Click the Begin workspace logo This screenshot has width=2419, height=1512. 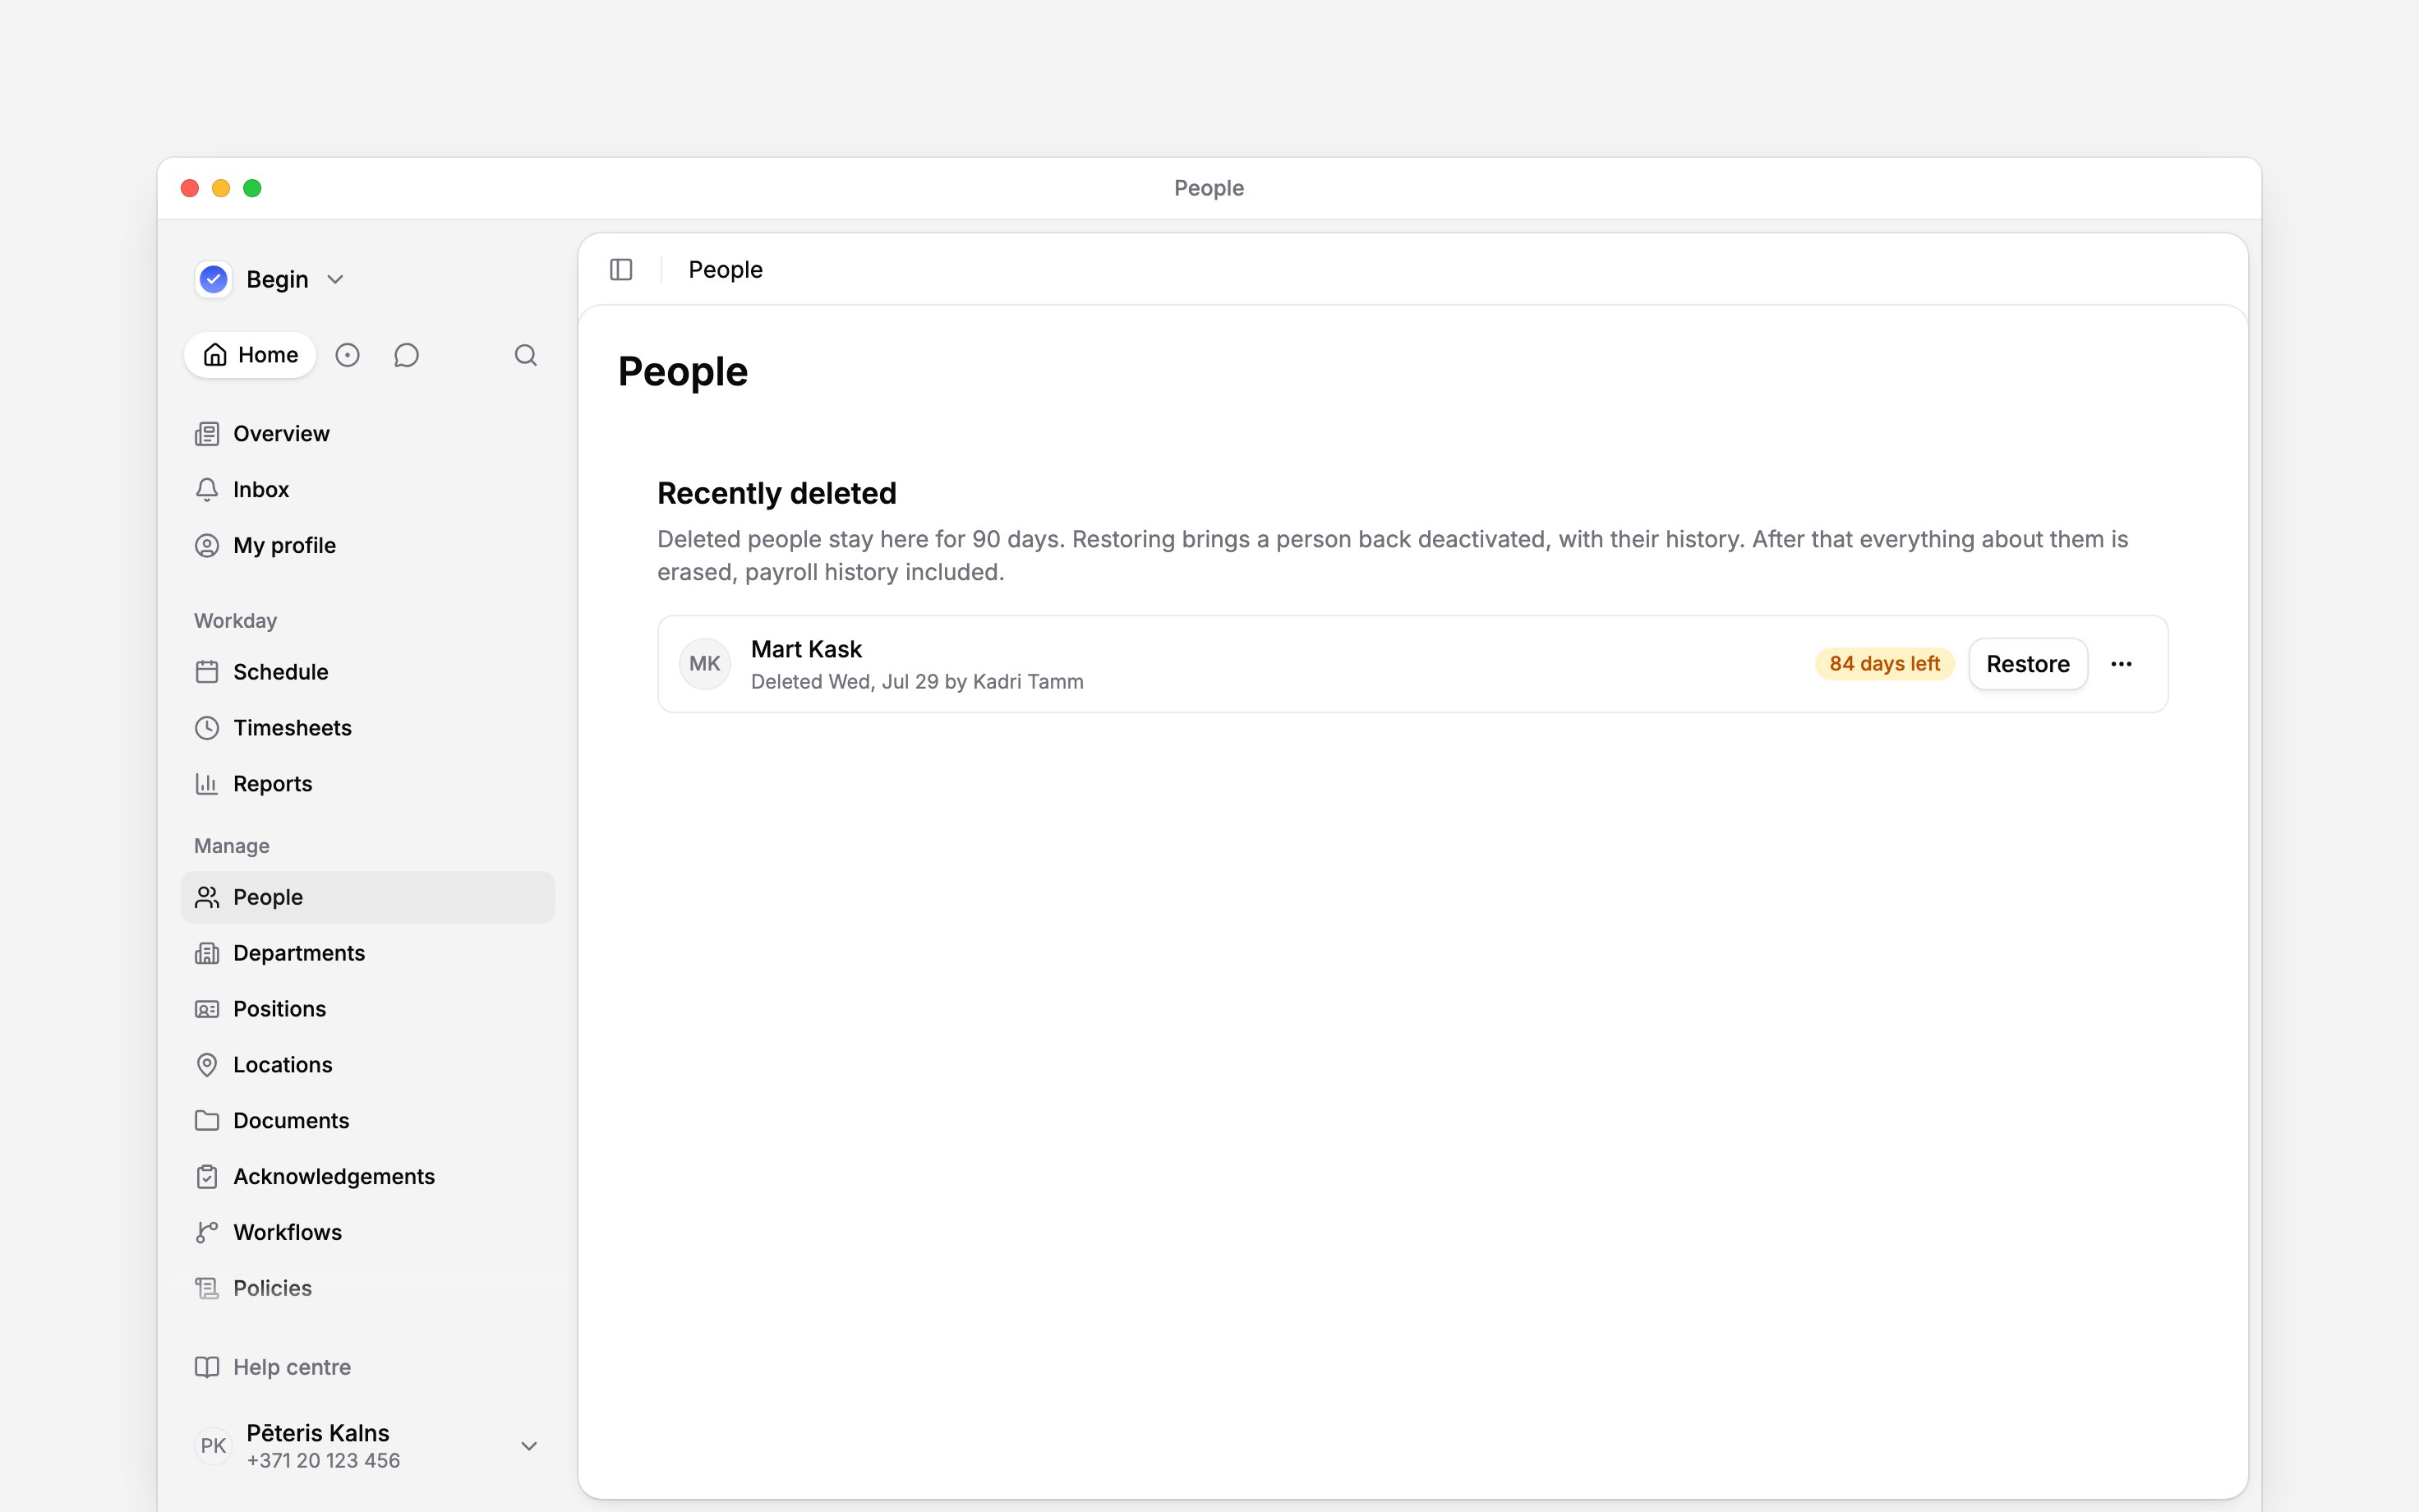[x=214, y=279]
